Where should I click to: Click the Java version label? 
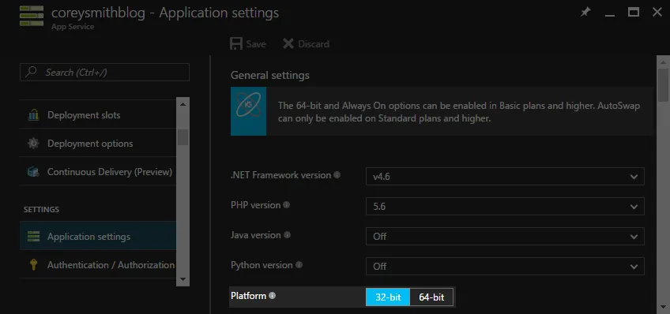click(255, 235)
